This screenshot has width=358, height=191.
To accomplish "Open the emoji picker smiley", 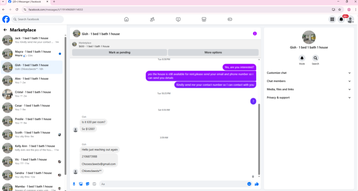I will point(249,184).
